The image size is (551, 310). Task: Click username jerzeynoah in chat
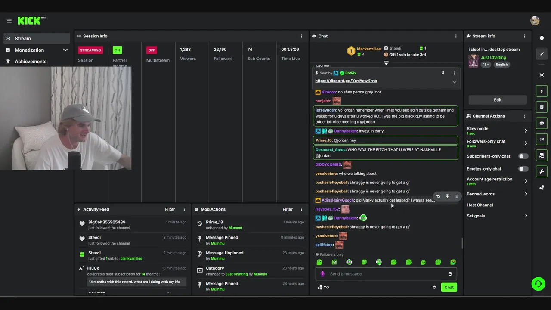click(x=325, y=110)
